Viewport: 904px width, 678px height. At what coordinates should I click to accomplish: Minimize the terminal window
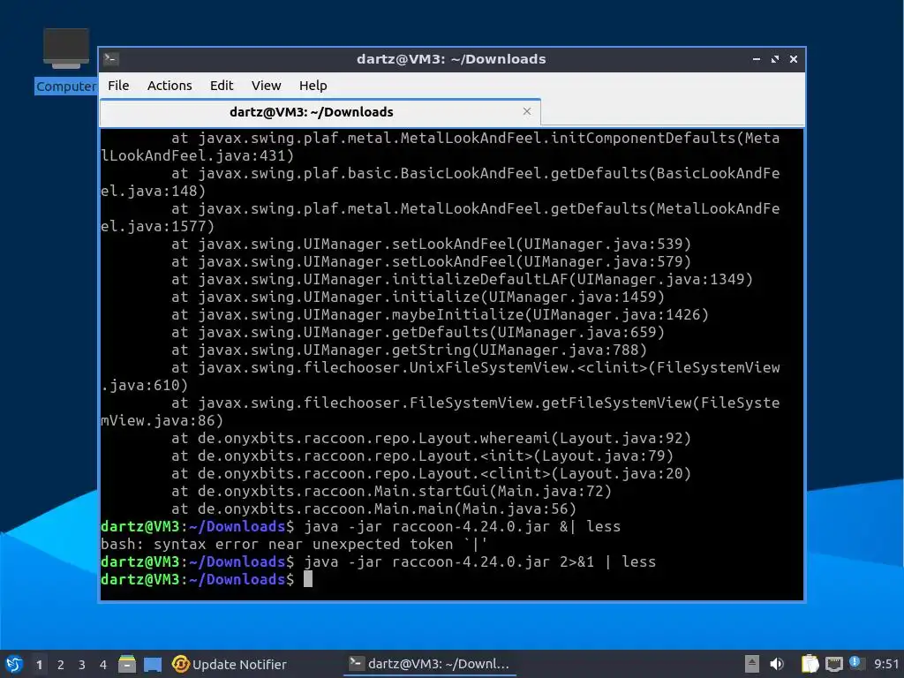pos(757,59)
